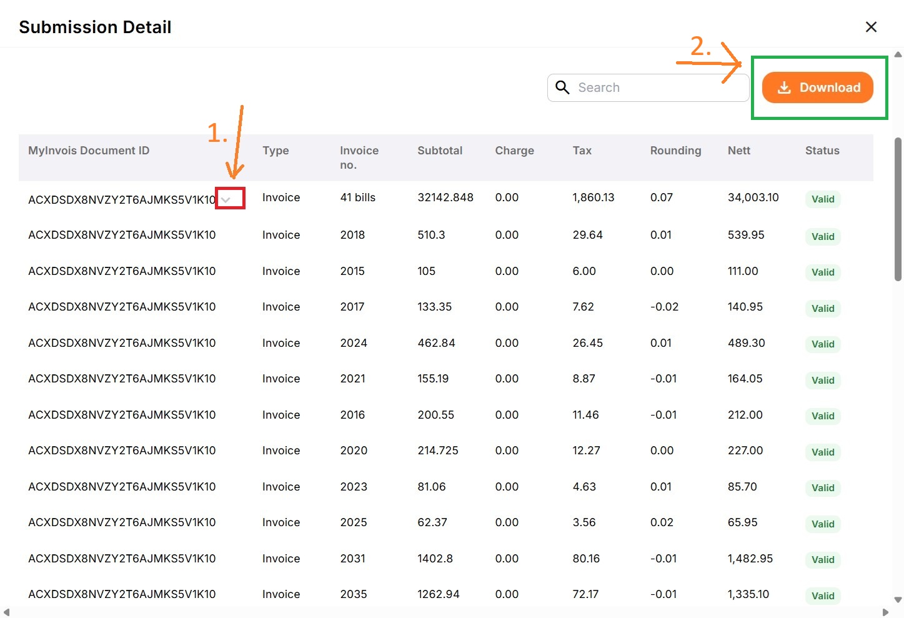The image size is (904, 618).
Task: Click invoice number 2031 cell
Action: tap(352, 559)
